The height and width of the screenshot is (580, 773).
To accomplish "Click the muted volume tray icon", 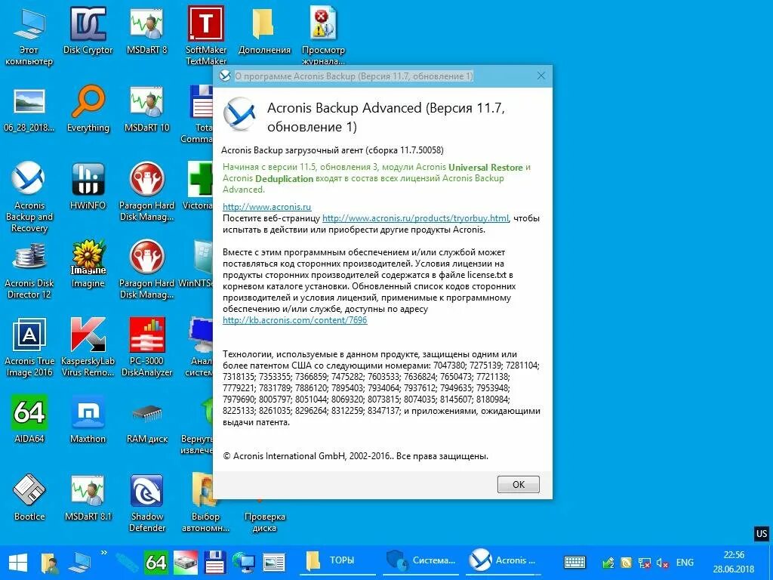I will pyautogui.click(x=662, y=562).
